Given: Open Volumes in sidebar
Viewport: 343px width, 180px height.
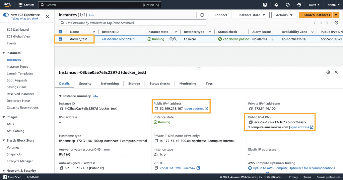Looking at the screenshot, I should (x=13, y=148).
